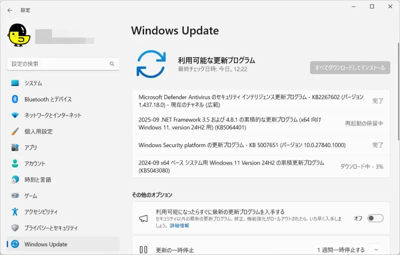
Task: Click the vertical scrollbar on the right
Action: (x=398, y=91)
